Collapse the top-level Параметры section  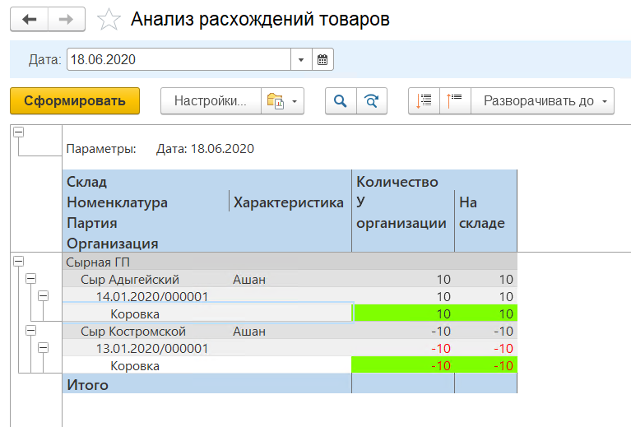(18, 132)
